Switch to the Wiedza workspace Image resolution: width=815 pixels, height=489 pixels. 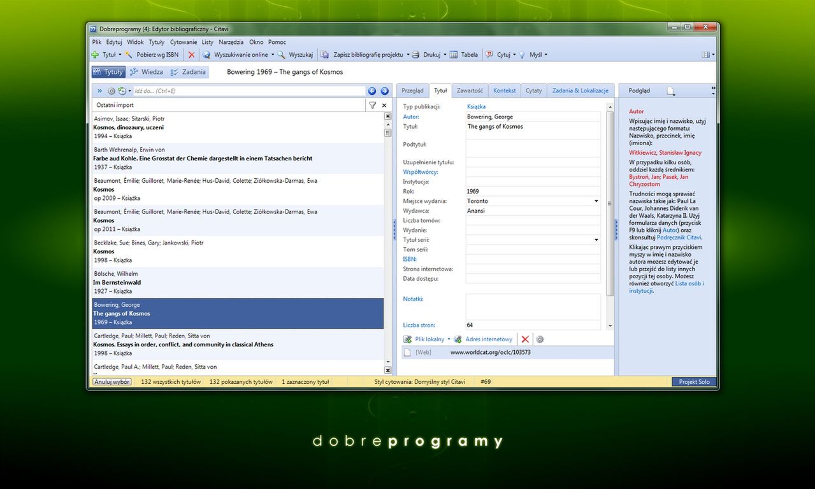[x=147, y=72]
